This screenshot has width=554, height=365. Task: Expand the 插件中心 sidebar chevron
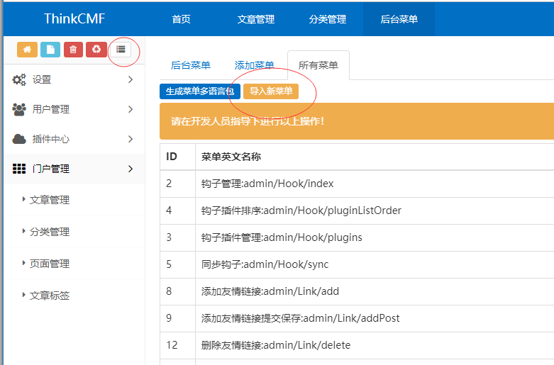pos(130,140)
